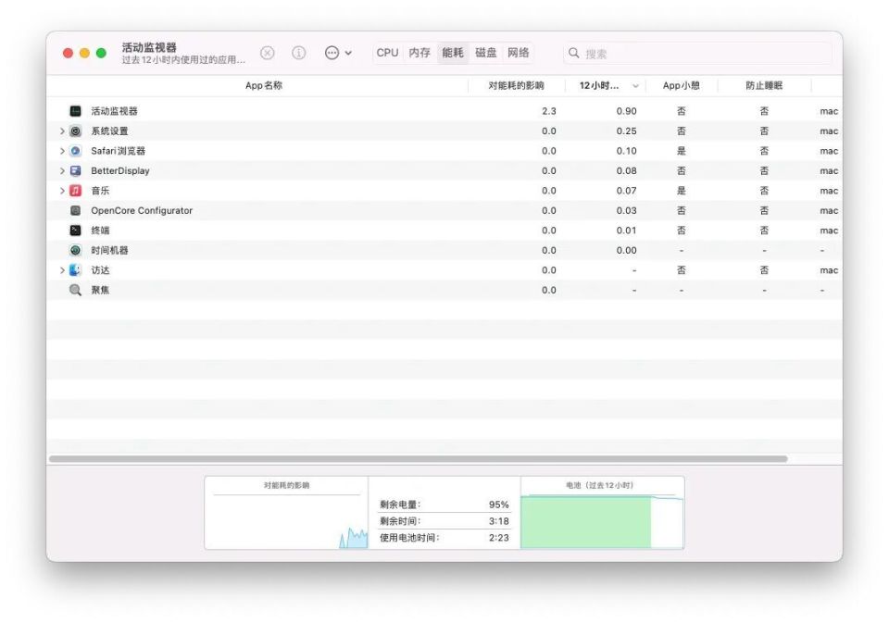Select the 时间机器 row name
The height and width of the screenshot is (623, 889).
(x=109, y=250)
